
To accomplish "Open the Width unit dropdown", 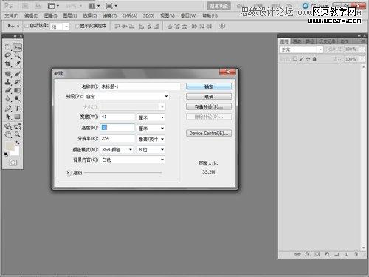I will click(x=151, y=117).
